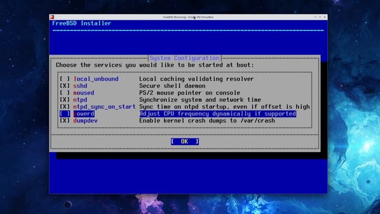The height and width of the screenshot is (214, 380).
Task: Minimize the VirtualBox window
Action: pos(315,17)
